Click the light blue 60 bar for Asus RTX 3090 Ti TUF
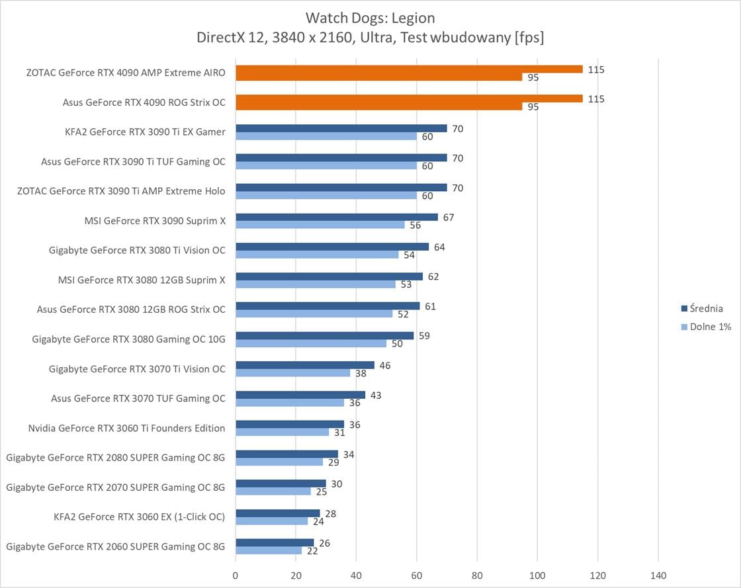The image size is (741, 588). 326,166
